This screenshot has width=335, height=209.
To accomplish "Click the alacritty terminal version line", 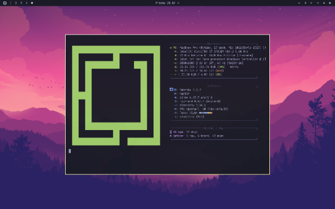I will pyautogui.click(x=190, y=105).
